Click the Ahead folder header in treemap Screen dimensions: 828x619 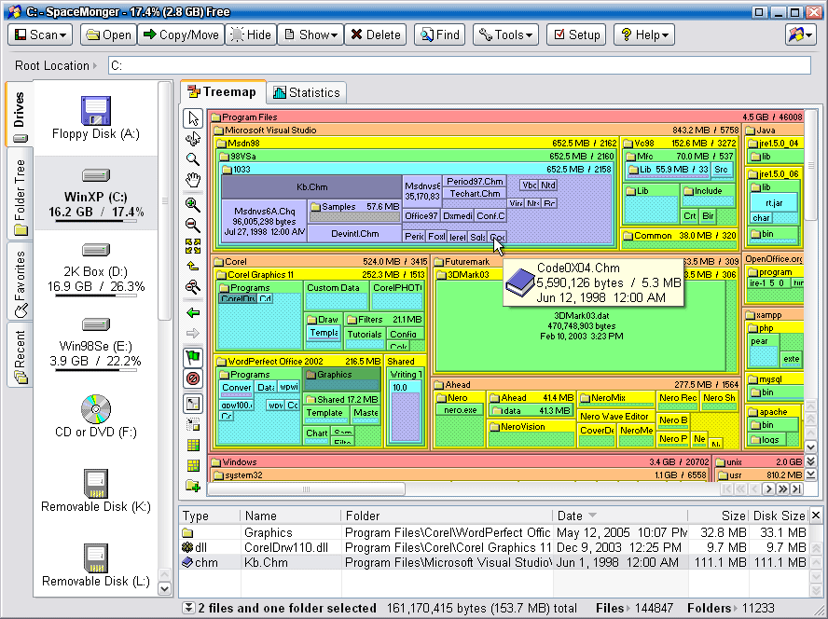click(586, 385)
